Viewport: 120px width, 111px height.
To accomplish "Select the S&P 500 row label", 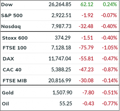I will [12, 15].
